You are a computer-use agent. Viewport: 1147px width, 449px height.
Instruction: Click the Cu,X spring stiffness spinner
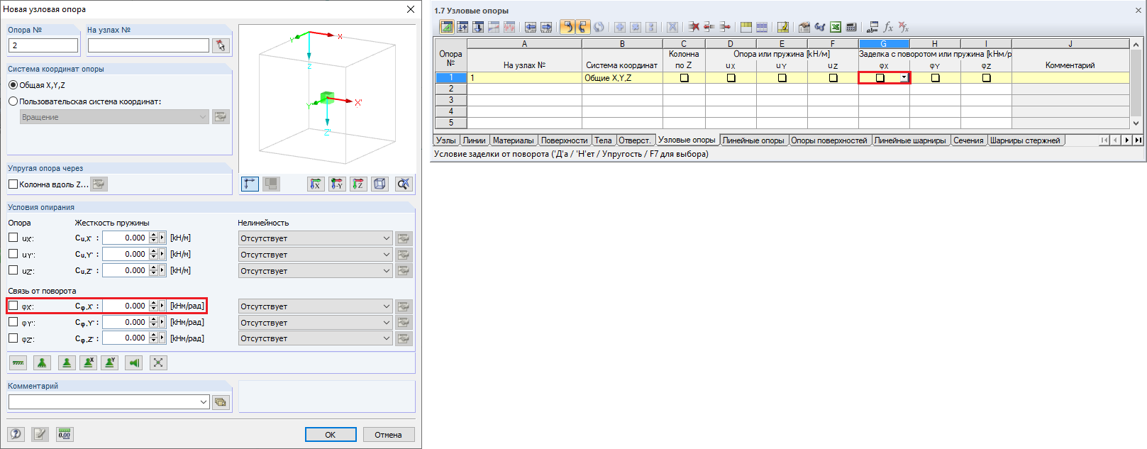point(153,238)
